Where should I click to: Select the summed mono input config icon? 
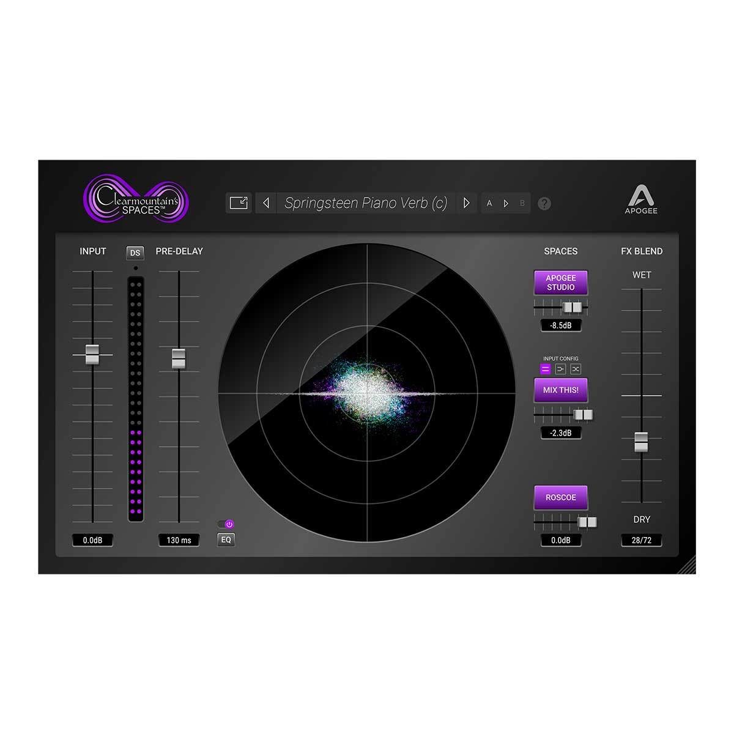[562, 368]
